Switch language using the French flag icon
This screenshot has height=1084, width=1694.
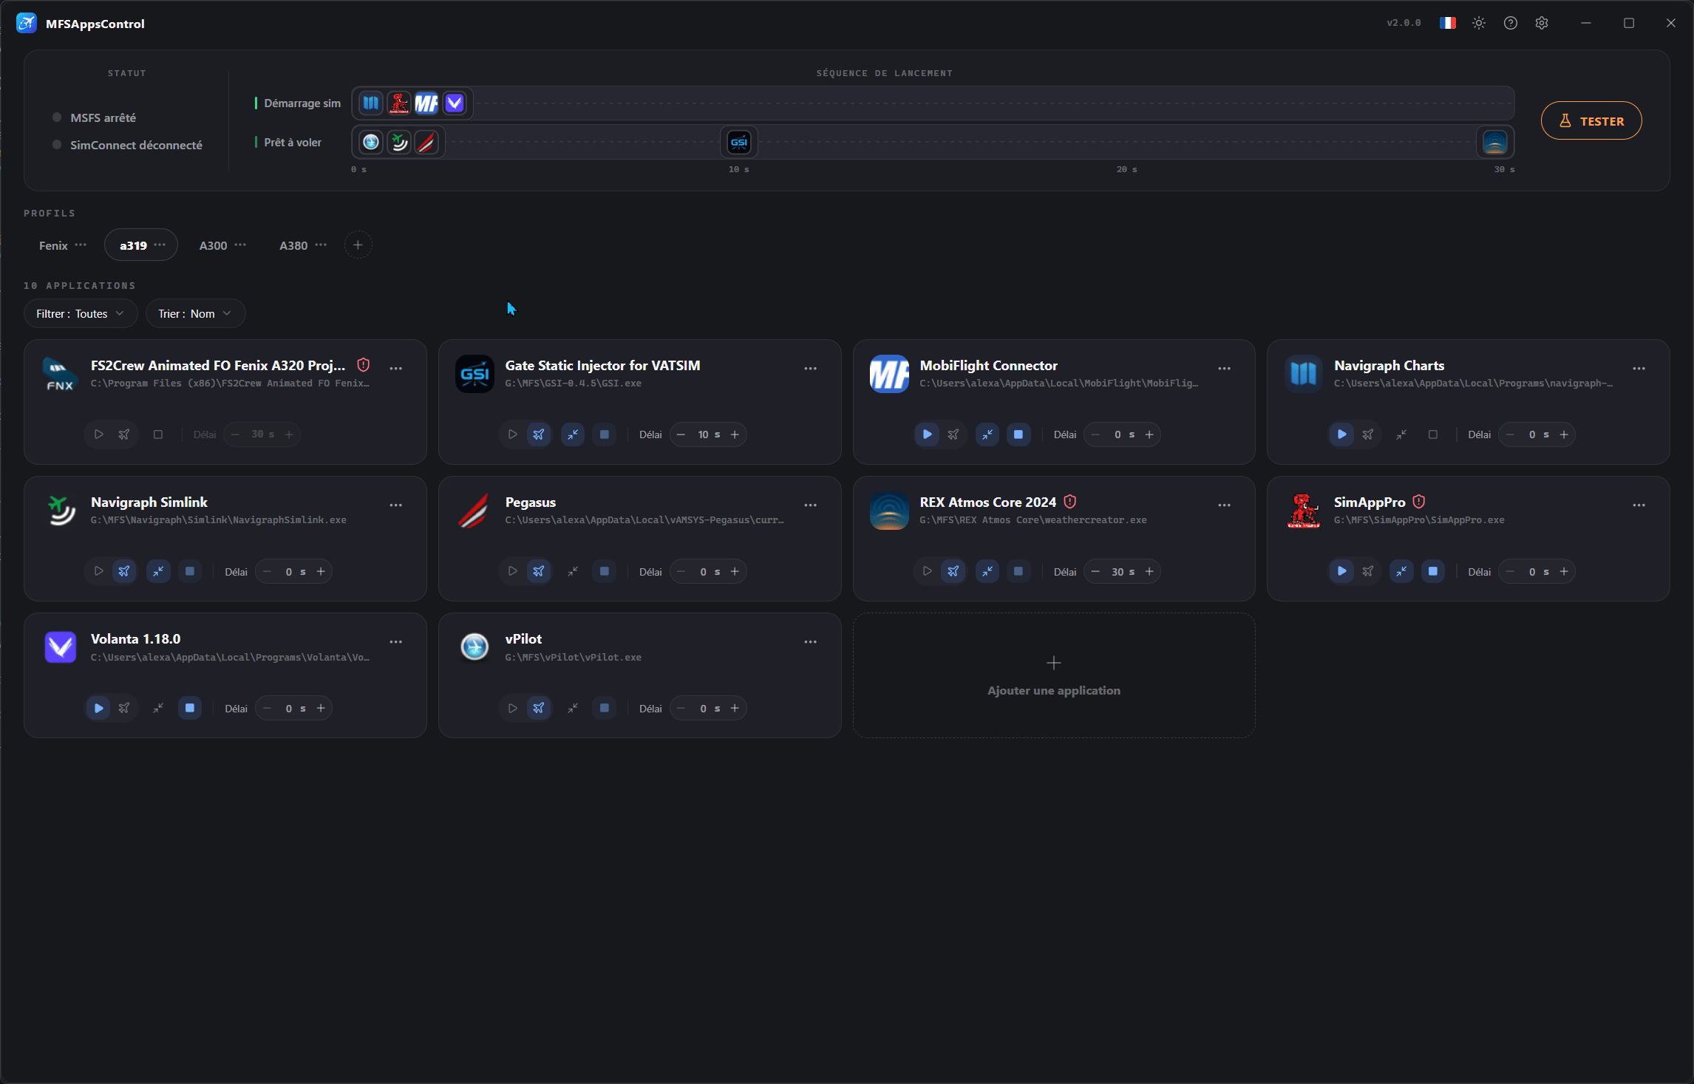click(1447, 23)
